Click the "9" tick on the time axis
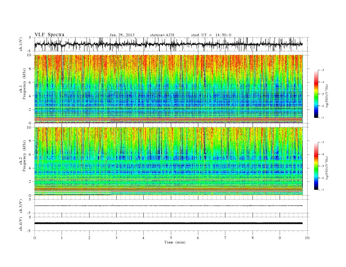Screen dimensions: 346x267 coord(280,238)
